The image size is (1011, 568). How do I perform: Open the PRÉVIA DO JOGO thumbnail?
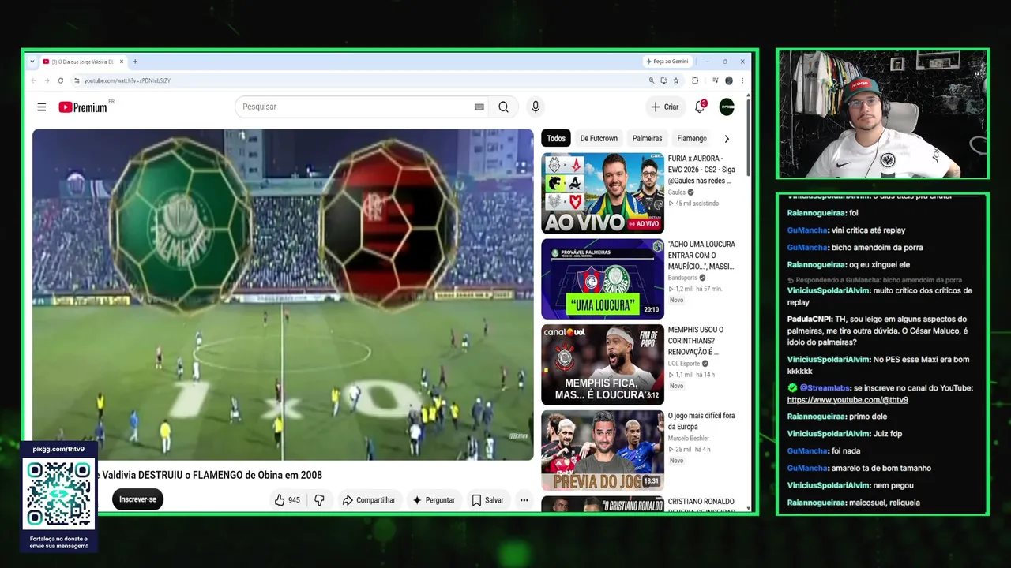tap(603, 450)
